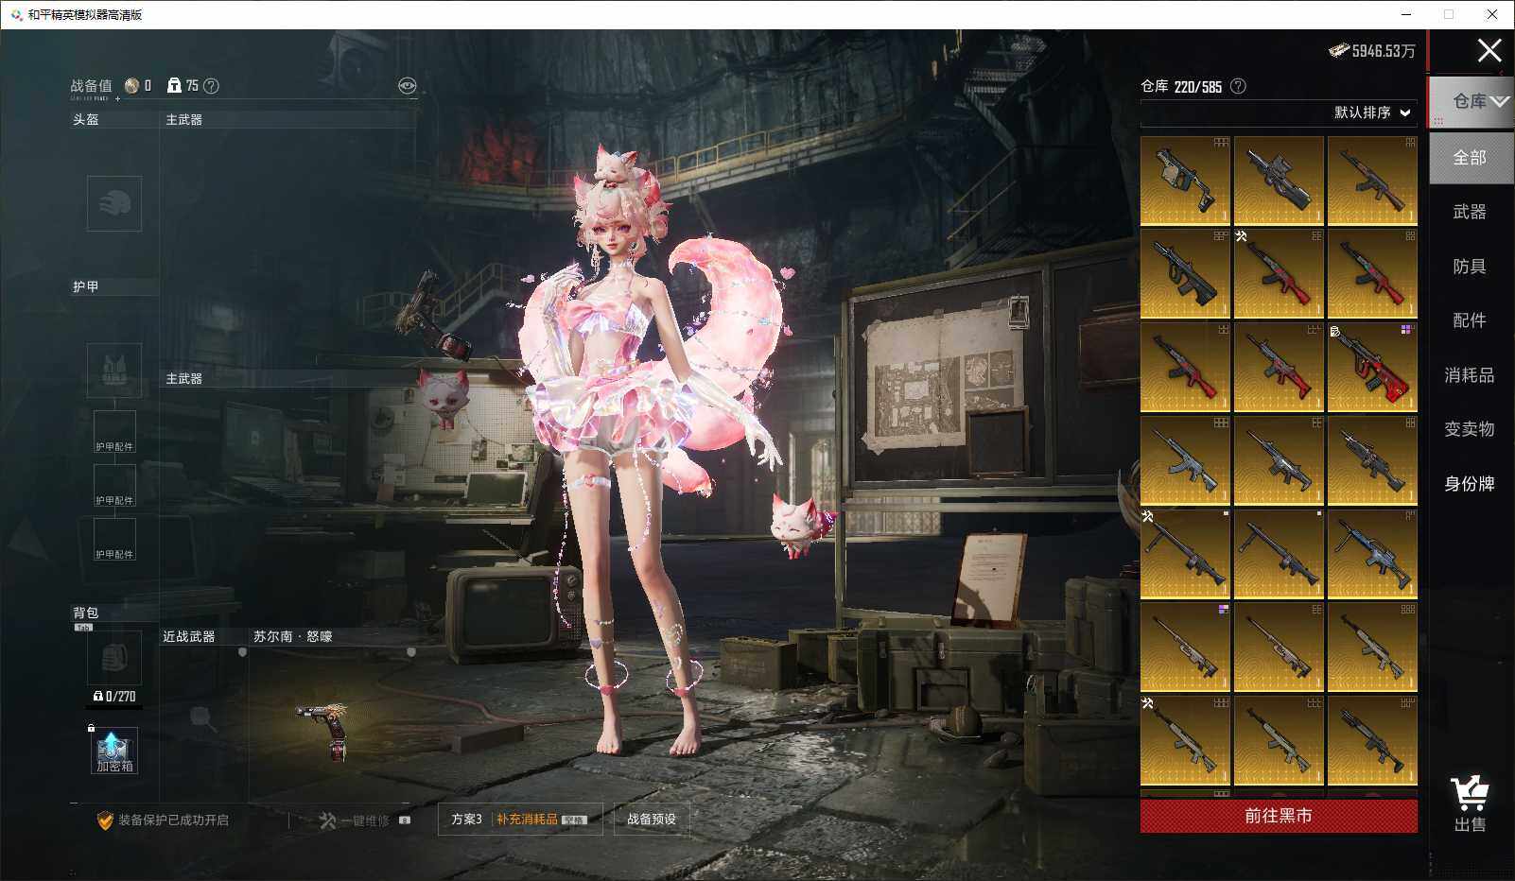Viewport: 1515px width, 881px height.
Task: Open the 加密箱 secure container
Action: 114,751
